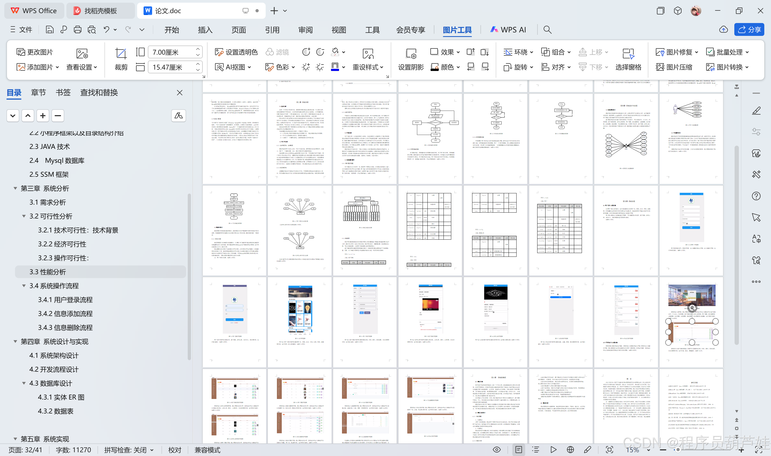Click the eye protection mode icon in status bar
This screenshot has height=456, width=771.
pyautogui.click(x=497, y=450)
